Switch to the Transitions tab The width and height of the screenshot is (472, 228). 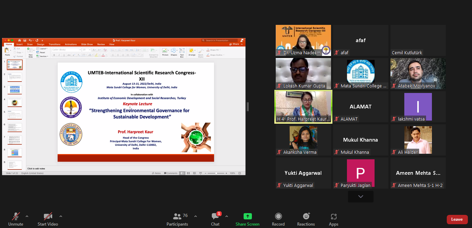(x=55, y=44)
